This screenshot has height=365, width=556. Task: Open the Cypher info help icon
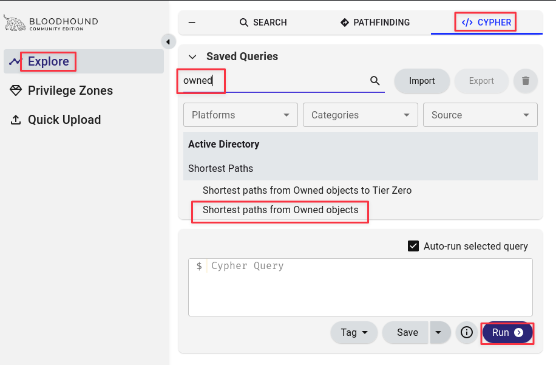click(467, 333)
